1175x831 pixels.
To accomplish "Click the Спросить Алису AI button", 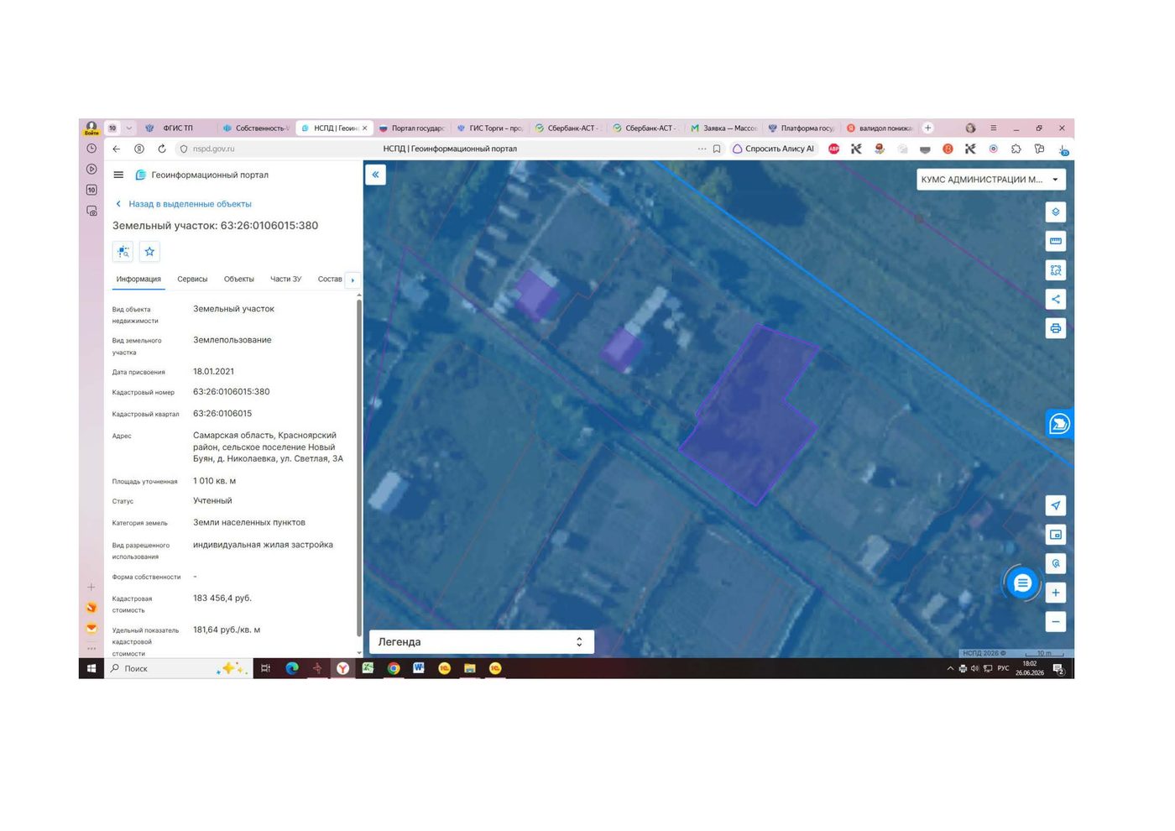I will (773, 149).
